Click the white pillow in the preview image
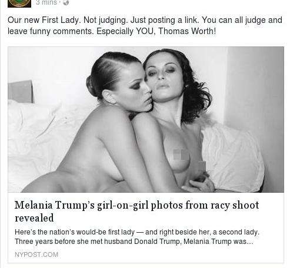Screen dimensions: 290x268 pos(232,158)
